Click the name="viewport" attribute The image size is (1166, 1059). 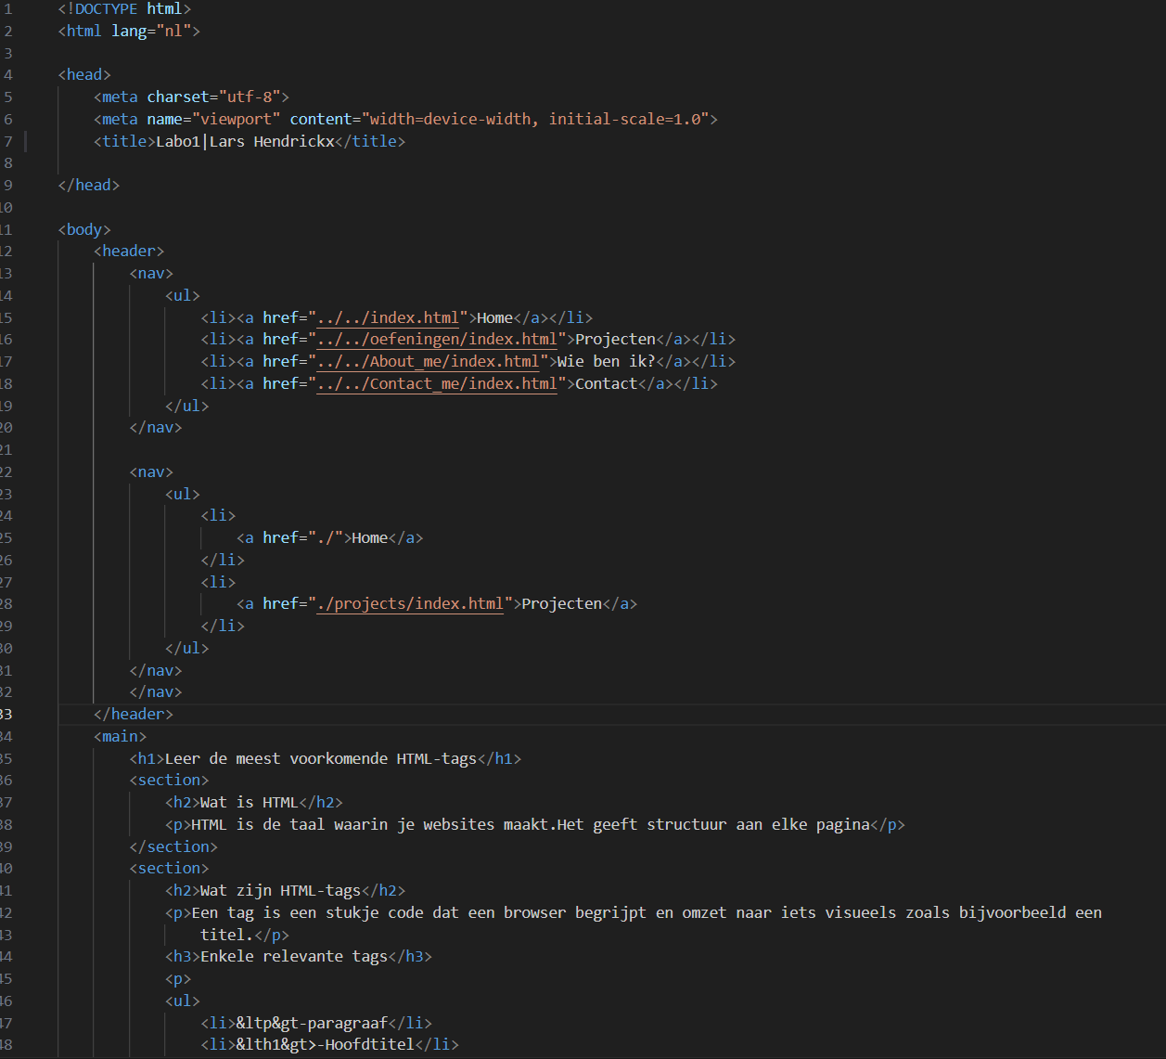213,120
